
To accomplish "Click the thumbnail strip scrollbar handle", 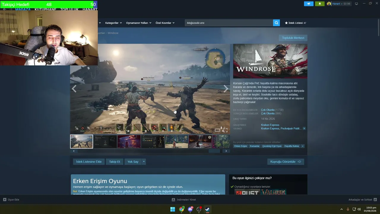I will [x=214, y=151].
